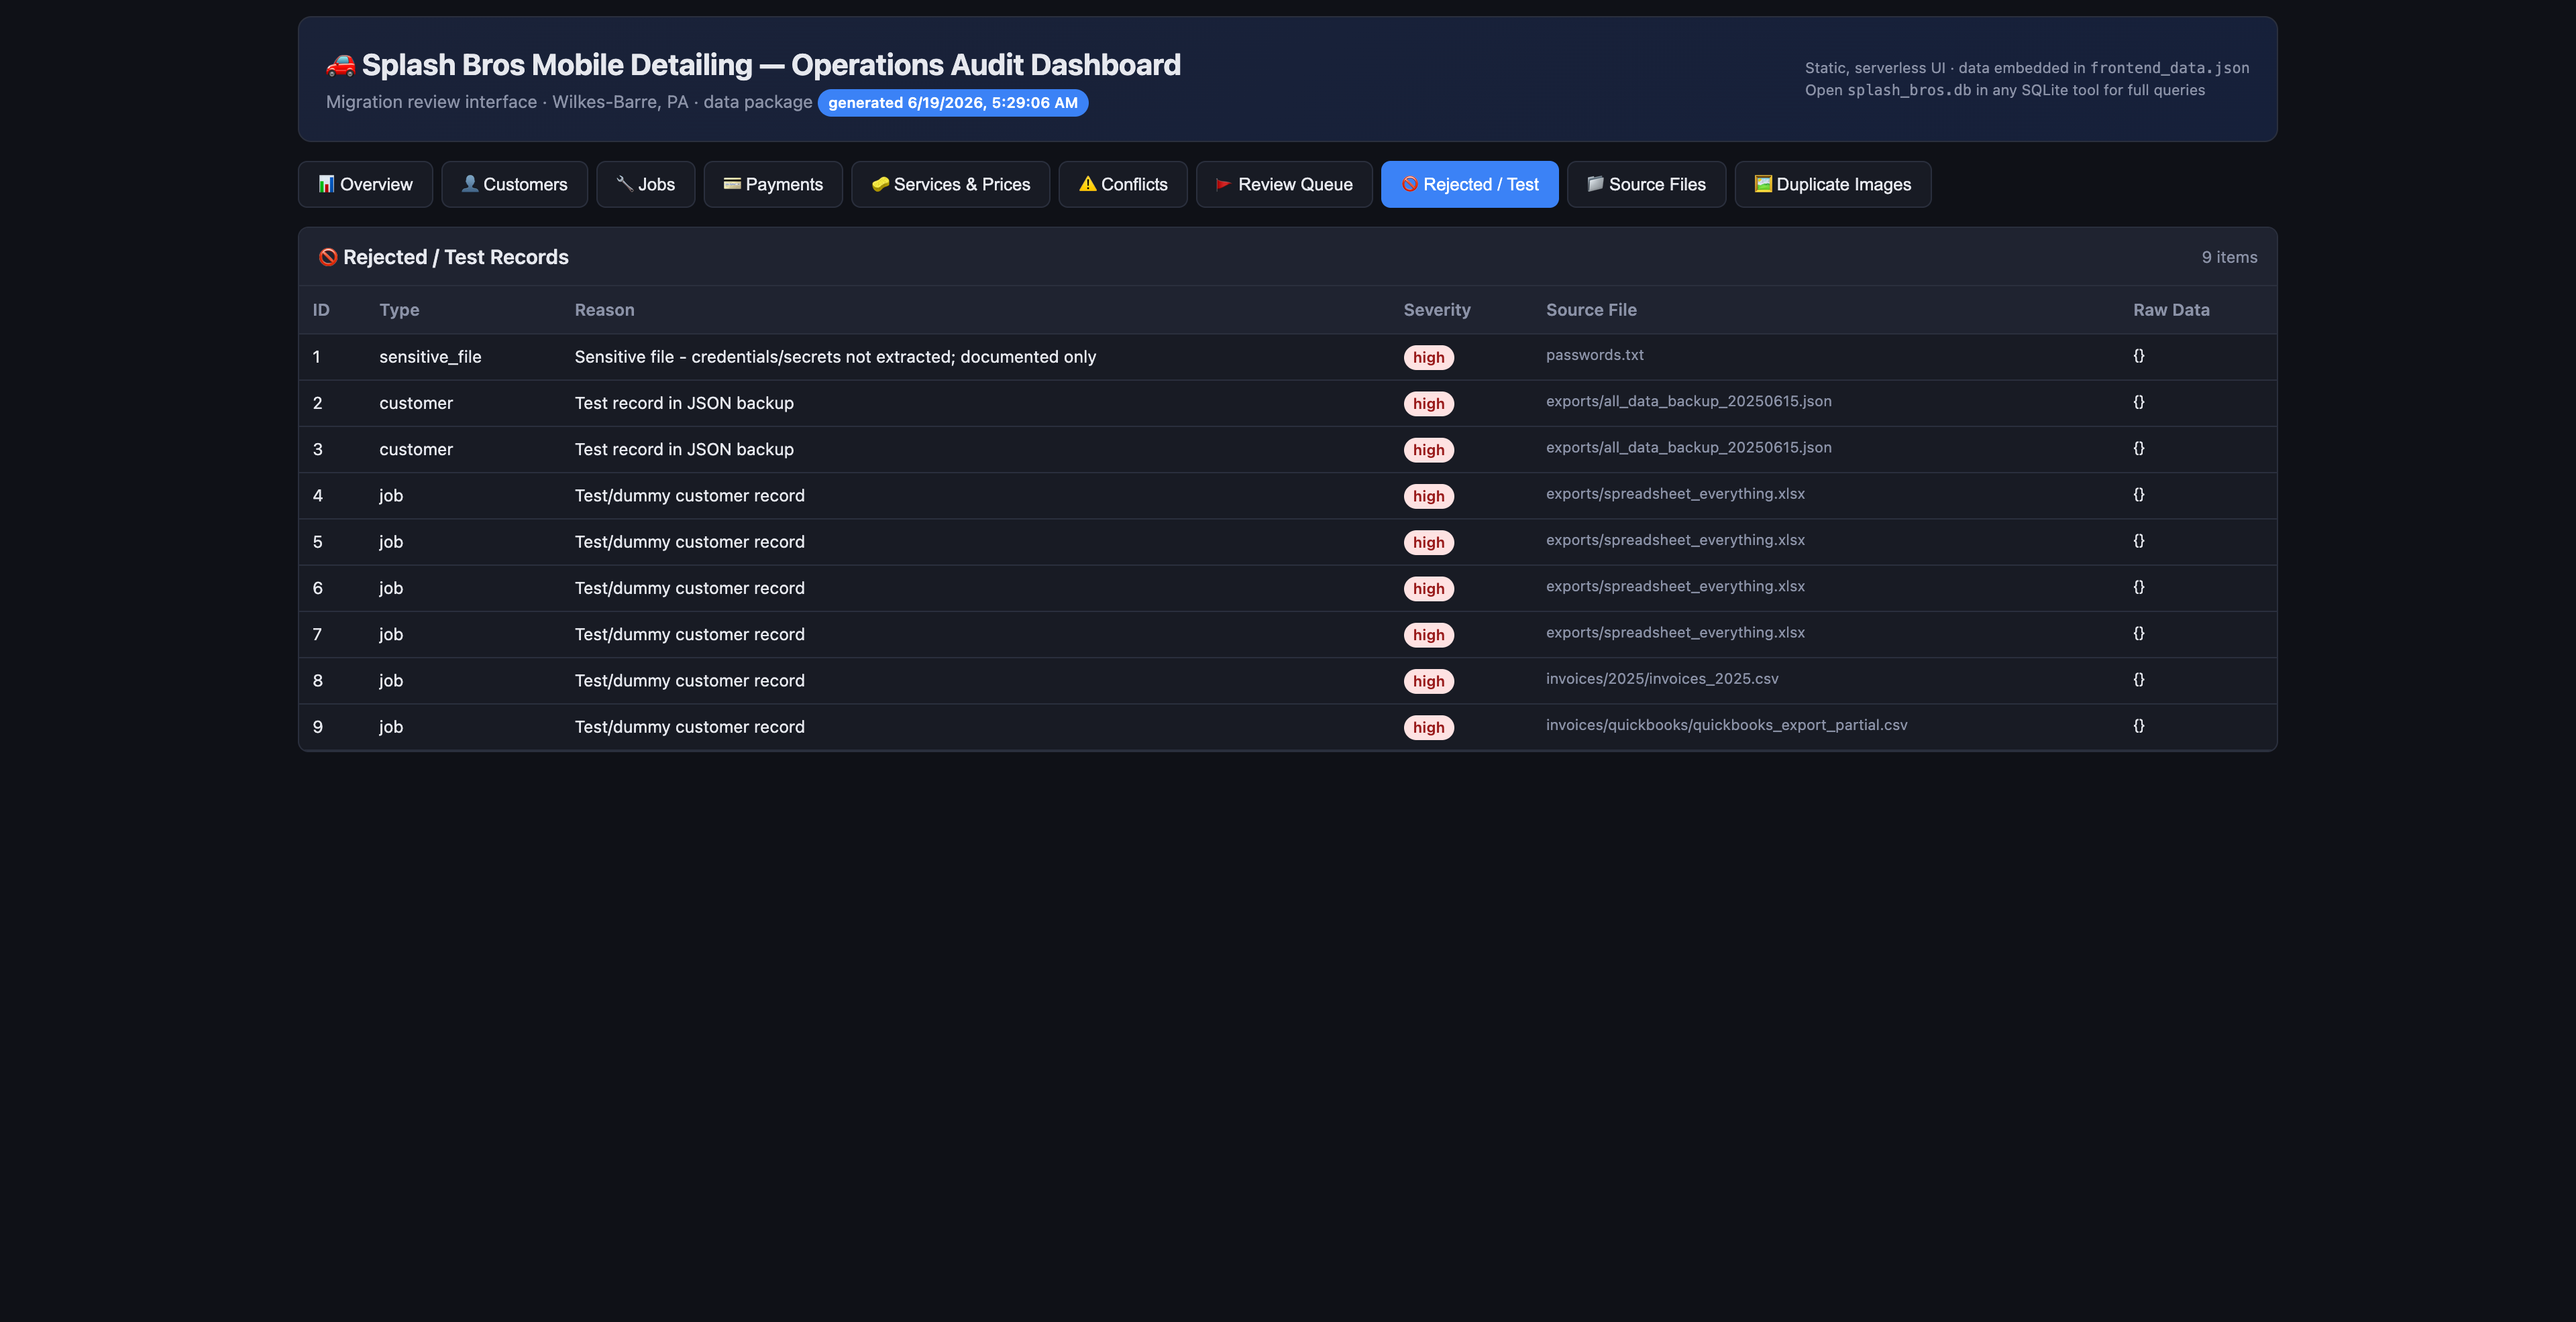Click the high severity badge for passwords.txt
The width and height of the screenshot is (2576, 1322).
click(1428, 358)
